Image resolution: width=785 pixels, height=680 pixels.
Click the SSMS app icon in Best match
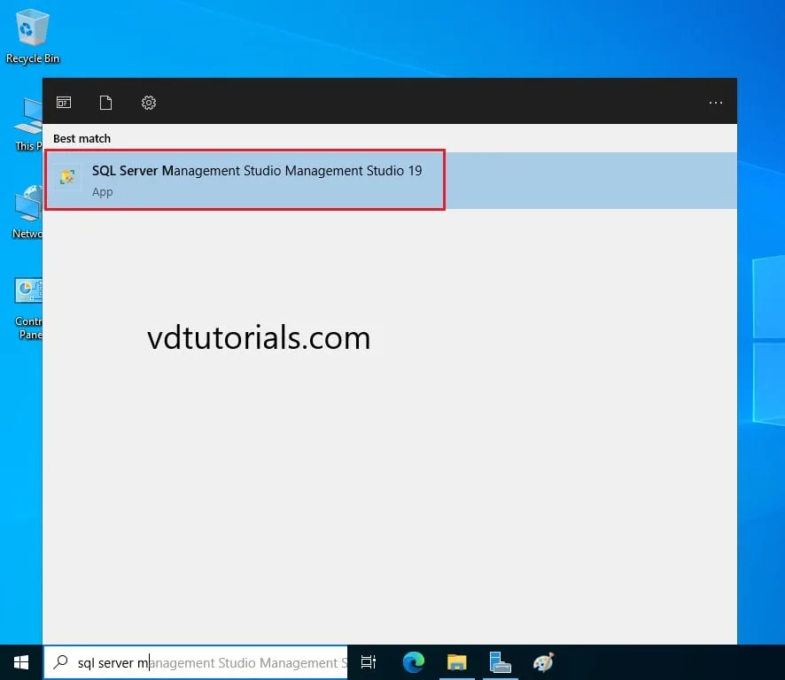click(66, 177)
